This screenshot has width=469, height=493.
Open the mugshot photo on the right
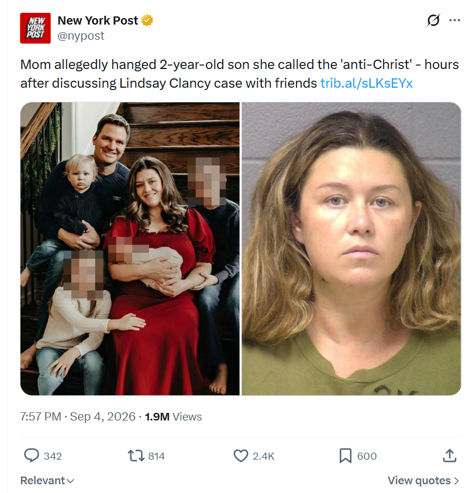click(x=351, y=249)
